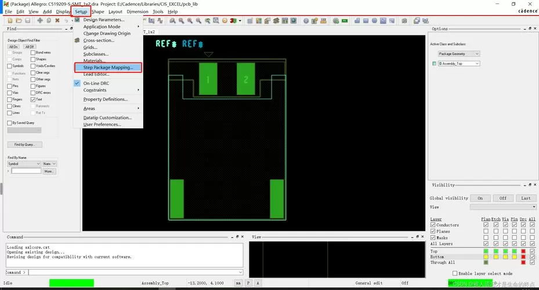Expand the Areas submenu
Viewport: 539px width, 290px height.
click(x=108, y=108)
